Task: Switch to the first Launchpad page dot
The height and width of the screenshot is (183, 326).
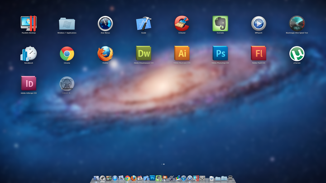Action: coord(162,164)
